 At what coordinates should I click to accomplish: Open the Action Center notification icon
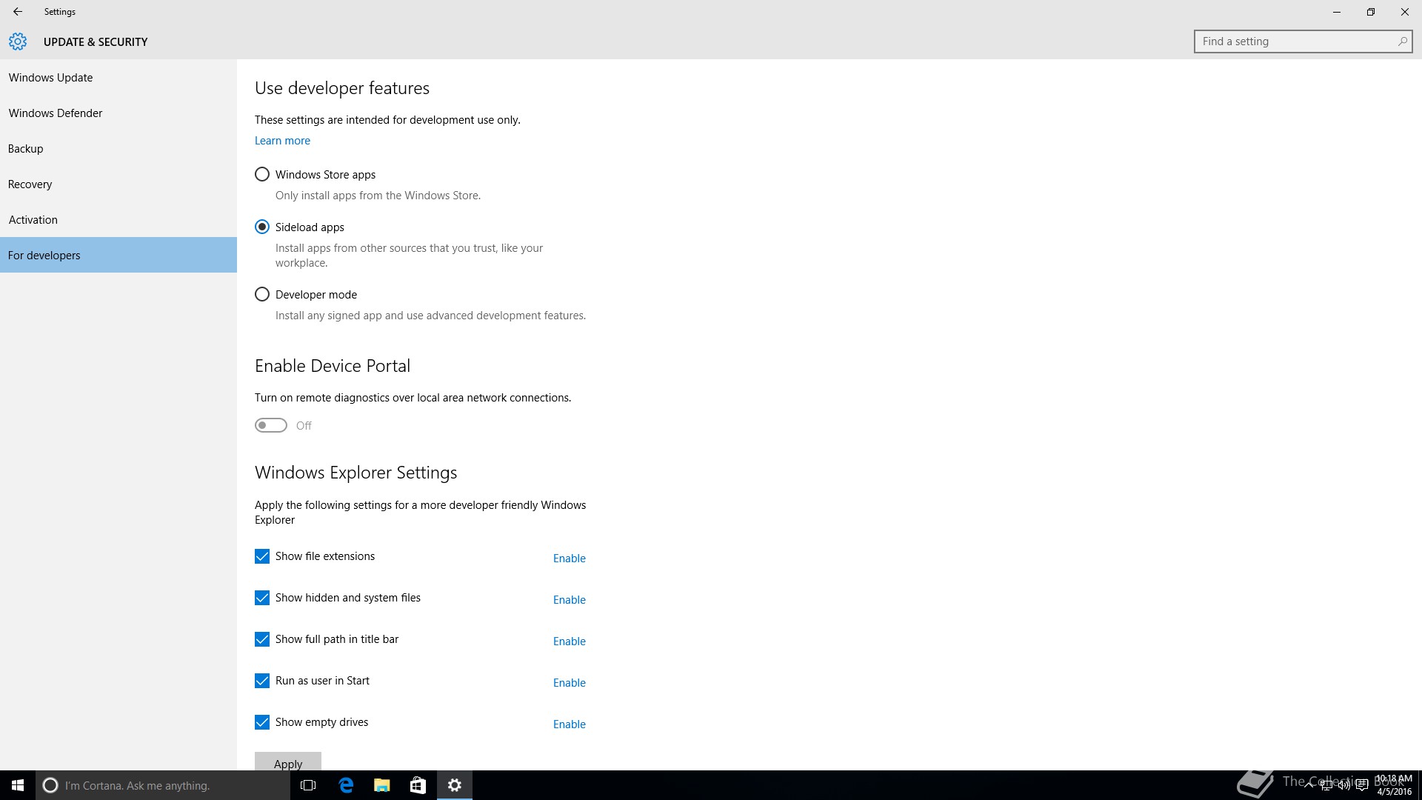tap(1361, 785)
